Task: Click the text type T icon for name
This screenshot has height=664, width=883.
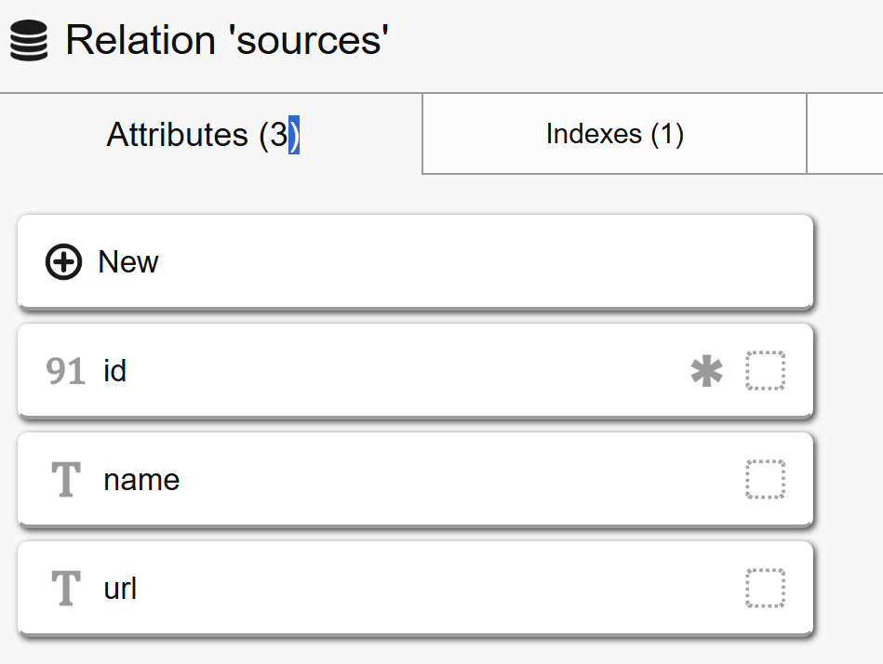Action: 65,480
